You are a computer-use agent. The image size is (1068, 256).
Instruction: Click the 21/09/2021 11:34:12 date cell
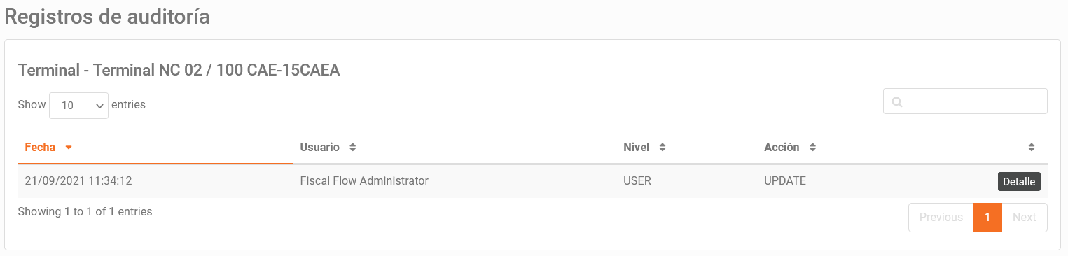78,181
